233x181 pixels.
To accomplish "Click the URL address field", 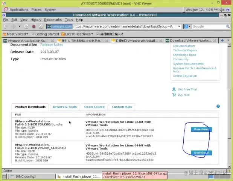I will 123,26.
